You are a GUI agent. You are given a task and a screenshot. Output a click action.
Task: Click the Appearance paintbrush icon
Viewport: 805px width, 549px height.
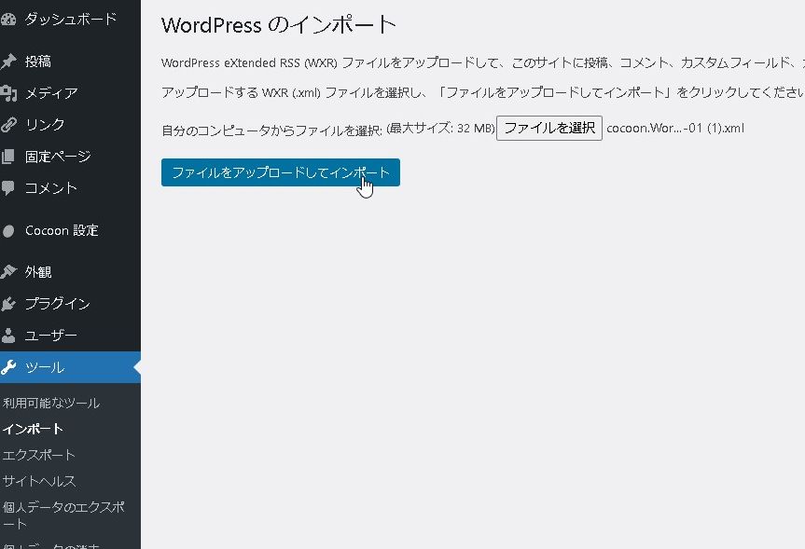click(x=8, y=272)
